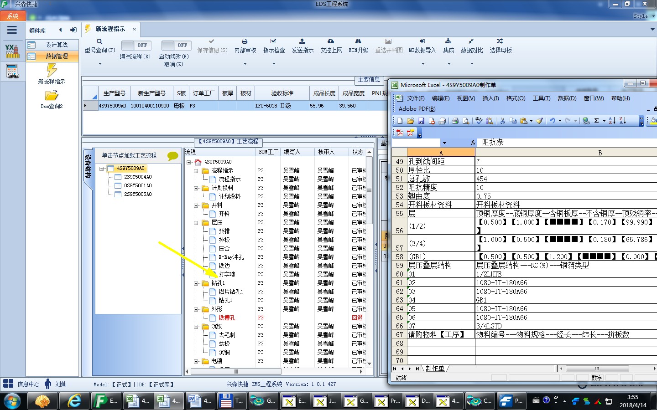Open Excel 文件(F) menu
657x410 pixels.
[416, 98]
